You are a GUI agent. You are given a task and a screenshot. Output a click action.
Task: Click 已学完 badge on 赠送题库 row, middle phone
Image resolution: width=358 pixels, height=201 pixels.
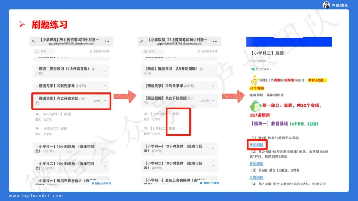pyautogui.click(x=205, y=101)
